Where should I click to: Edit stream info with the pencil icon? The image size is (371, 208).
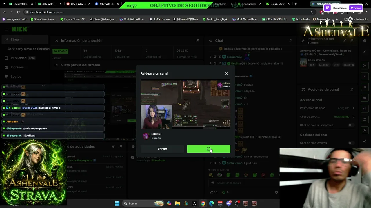345,41
